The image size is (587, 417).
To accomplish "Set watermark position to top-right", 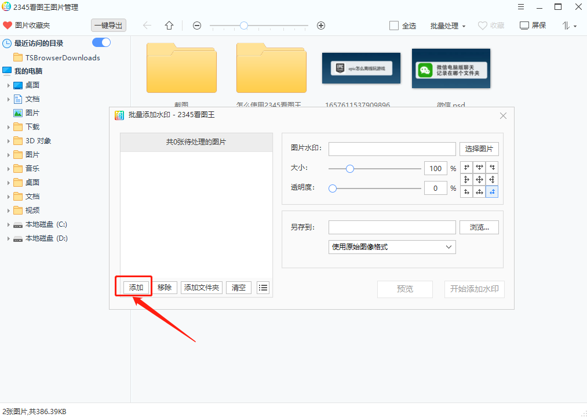I will click(492, 168).
